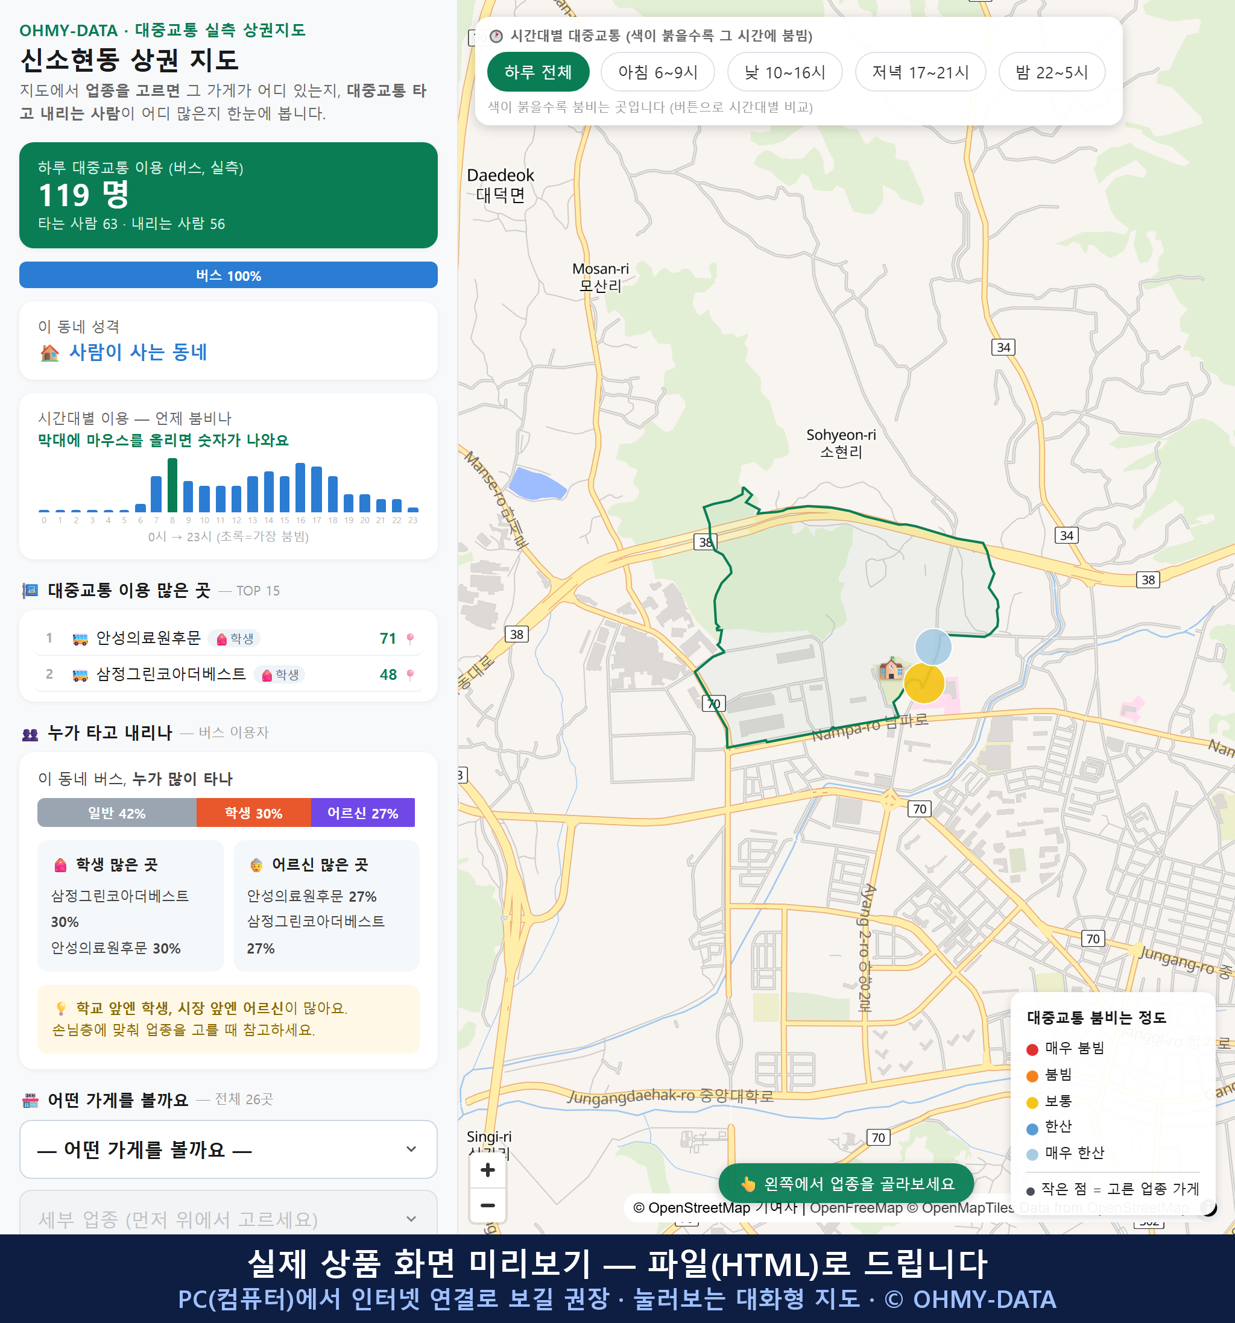Click the 7시 bar in the hourly chart
1235x1323 pixels.
[156, 494]
